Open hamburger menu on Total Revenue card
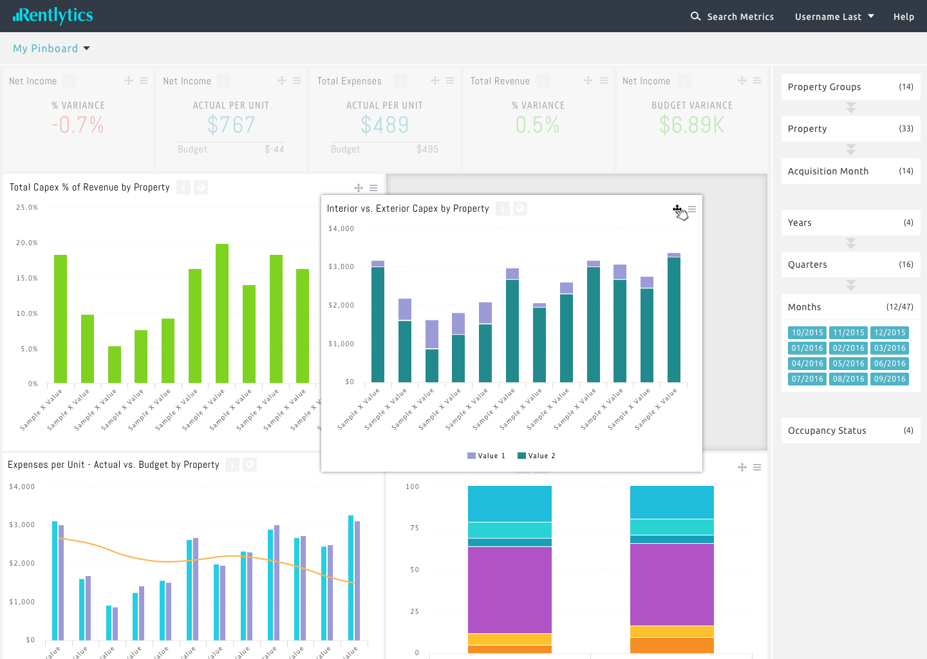 pos(604,80)
